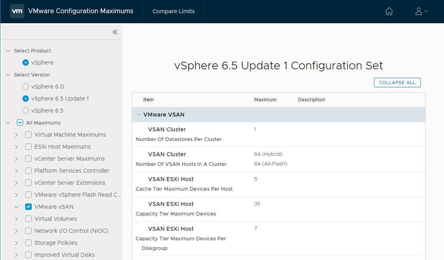Screen dimensions: 444x260
Task: Click the Description column header
Action: pos(311,100)
